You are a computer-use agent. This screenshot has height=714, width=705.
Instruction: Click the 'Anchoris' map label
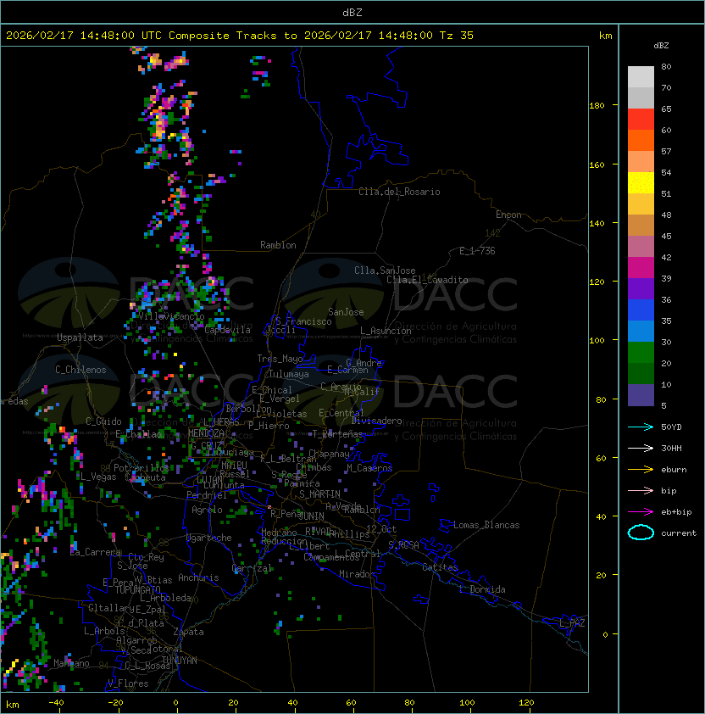point(198,577)
